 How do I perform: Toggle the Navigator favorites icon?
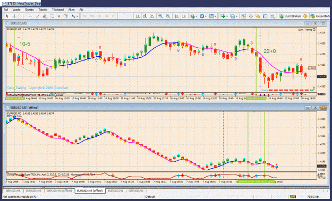[x=258, y=16]
